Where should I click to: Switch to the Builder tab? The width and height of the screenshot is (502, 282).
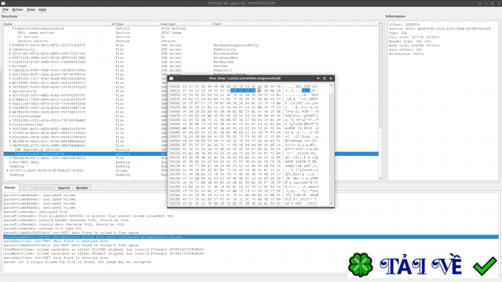pos(82,187)
